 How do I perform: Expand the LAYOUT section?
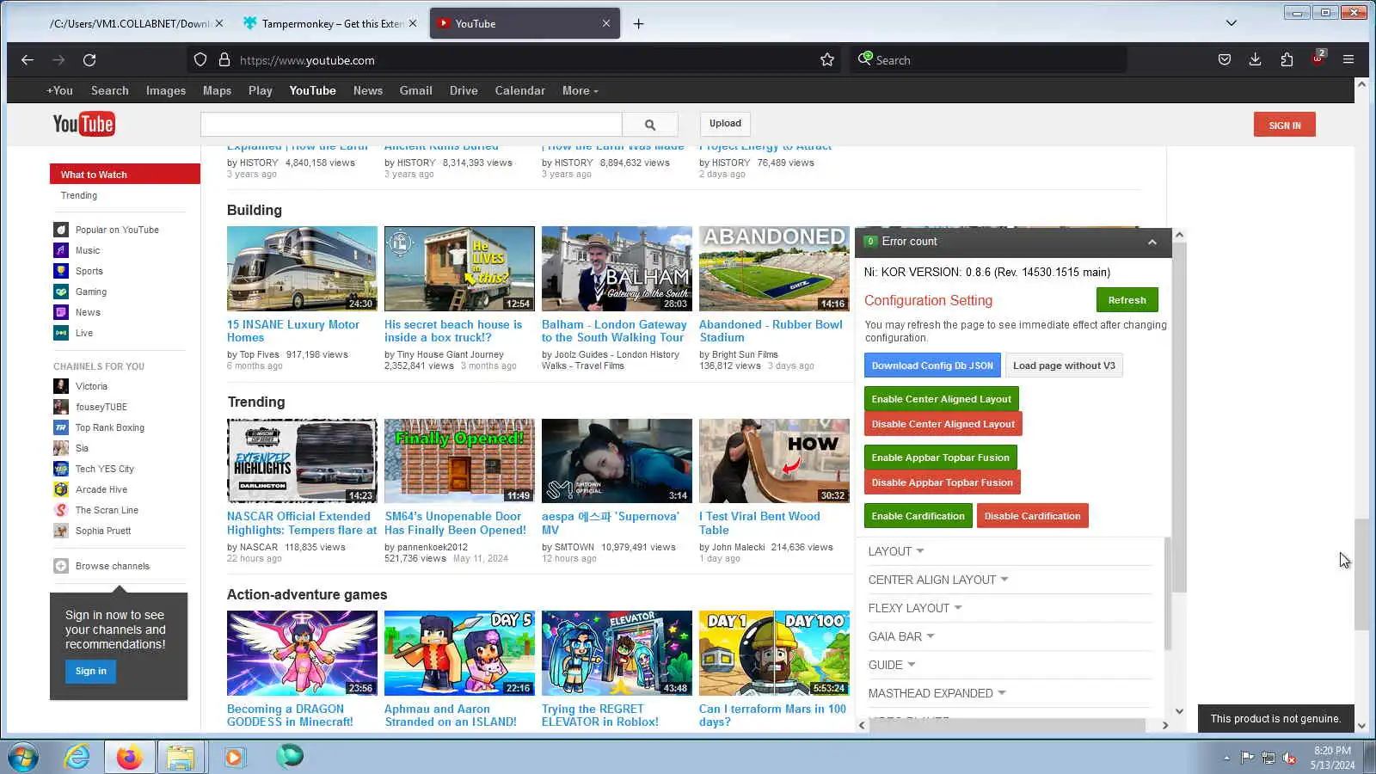tap(896, 551)
